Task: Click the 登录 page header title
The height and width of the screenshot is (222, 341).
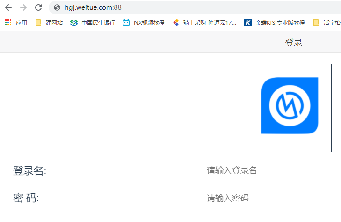Action: [x=294, y=43]
